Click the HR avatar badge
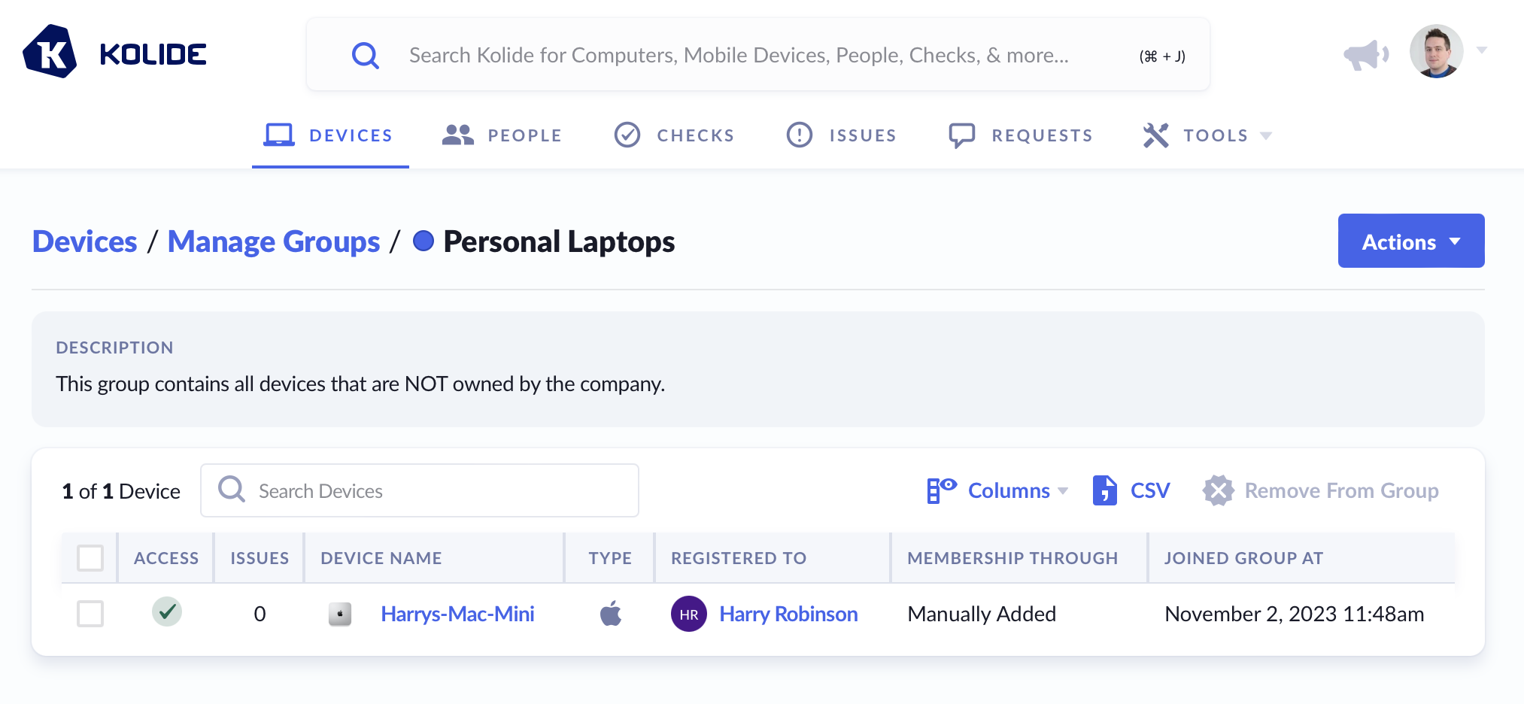The height and width of the screenshot is (704, 1524). coord(688,614)
